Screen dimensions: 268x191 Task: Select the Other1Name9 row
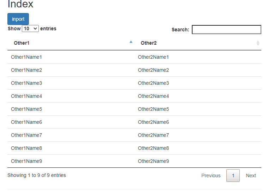click(x=134, y=161)
